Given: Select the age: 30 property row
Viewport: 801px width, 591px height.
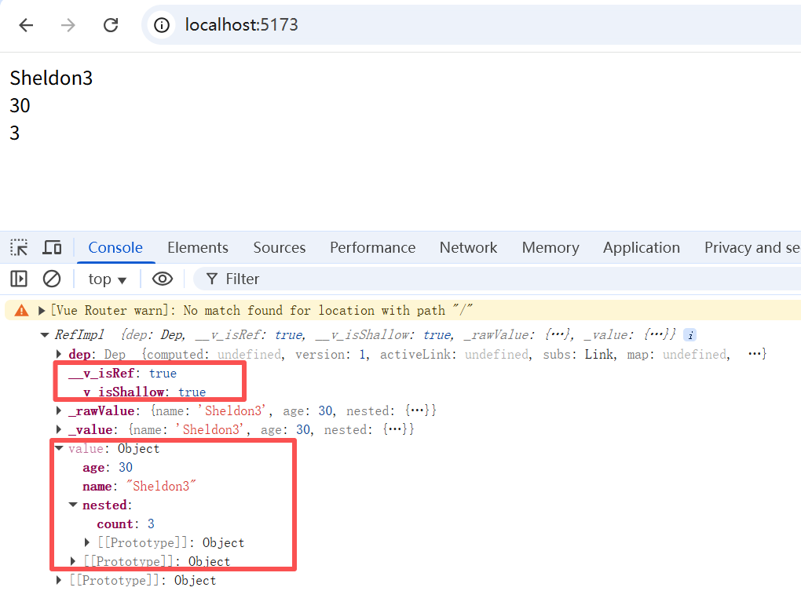Looking at the screenshot, I should (x=108, y=468).
